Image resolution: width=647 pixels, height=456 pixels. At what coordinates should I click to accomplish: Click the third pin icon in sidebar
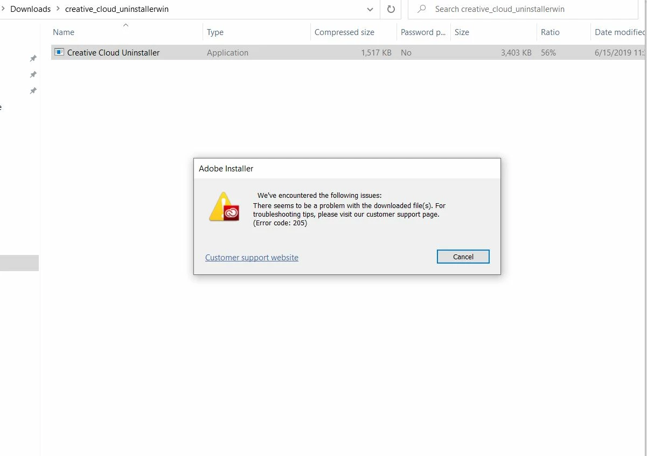point(33,91)
